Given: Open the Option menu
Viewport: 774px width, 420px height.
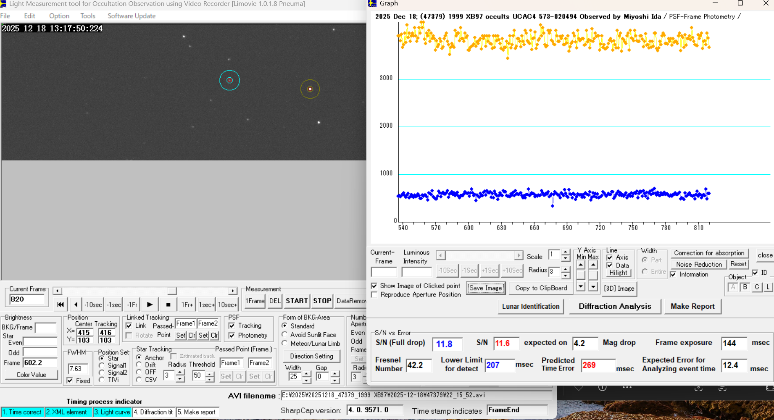Looking at the screenshot, I should (59, 16).
